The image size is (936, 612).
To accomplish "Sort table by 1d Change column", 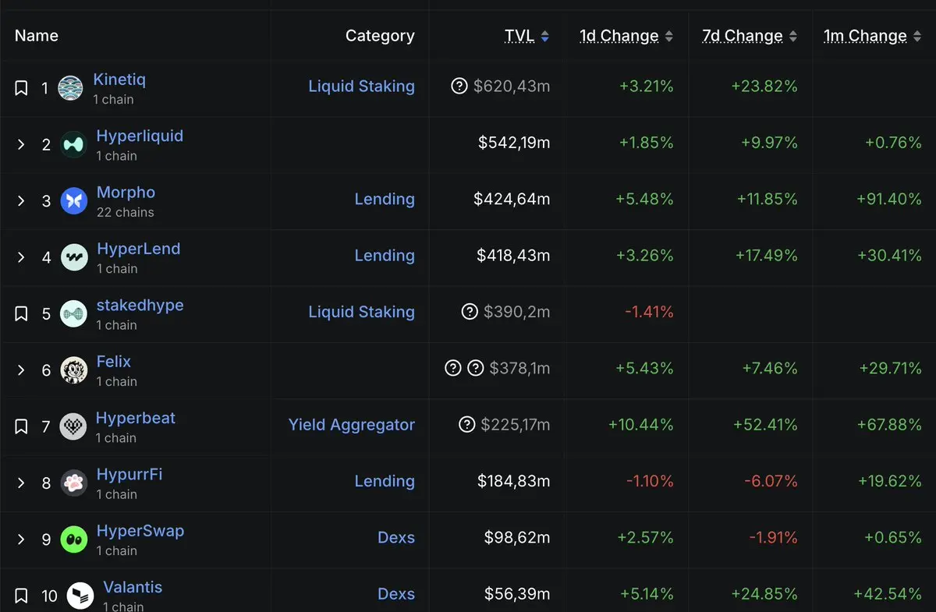I will (626, 36).
